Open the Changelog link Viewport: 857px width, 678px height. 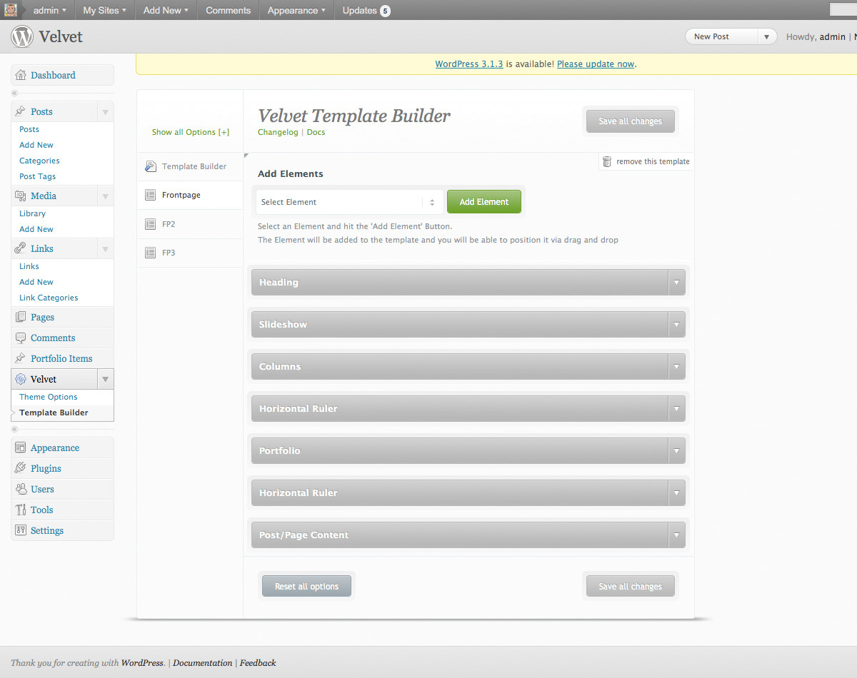[x=278, y=132]
